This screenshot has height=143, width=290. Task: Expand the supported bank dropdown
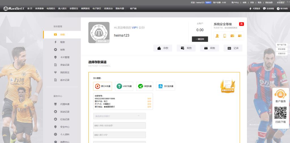click(x=120, y=116)
